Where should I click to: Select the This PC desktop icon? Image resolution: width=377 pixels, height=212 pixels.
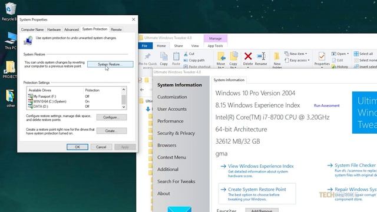point(11,41)
